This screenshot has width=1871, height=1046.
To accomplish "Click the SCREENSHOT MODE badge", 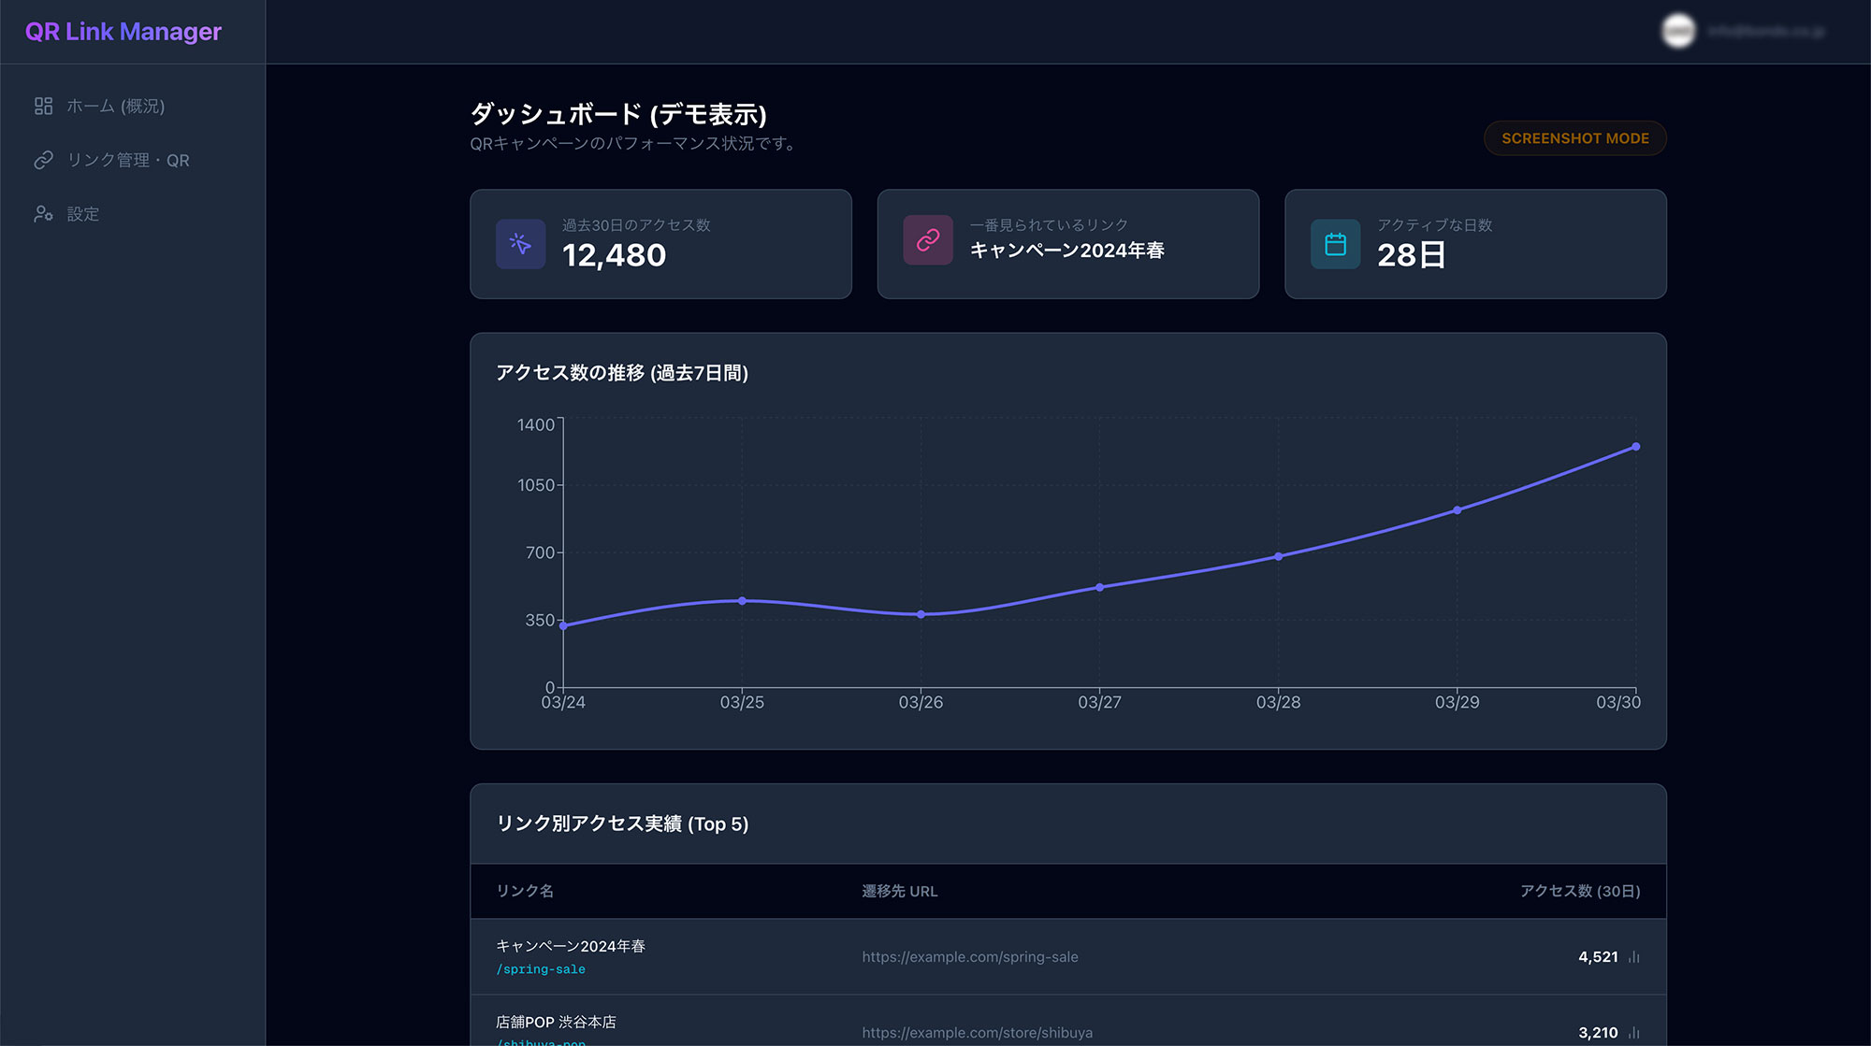I will click(1574, 138).
